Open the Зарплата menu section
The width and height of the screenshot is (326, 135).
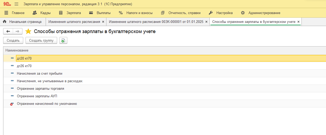tap(70, 13)
